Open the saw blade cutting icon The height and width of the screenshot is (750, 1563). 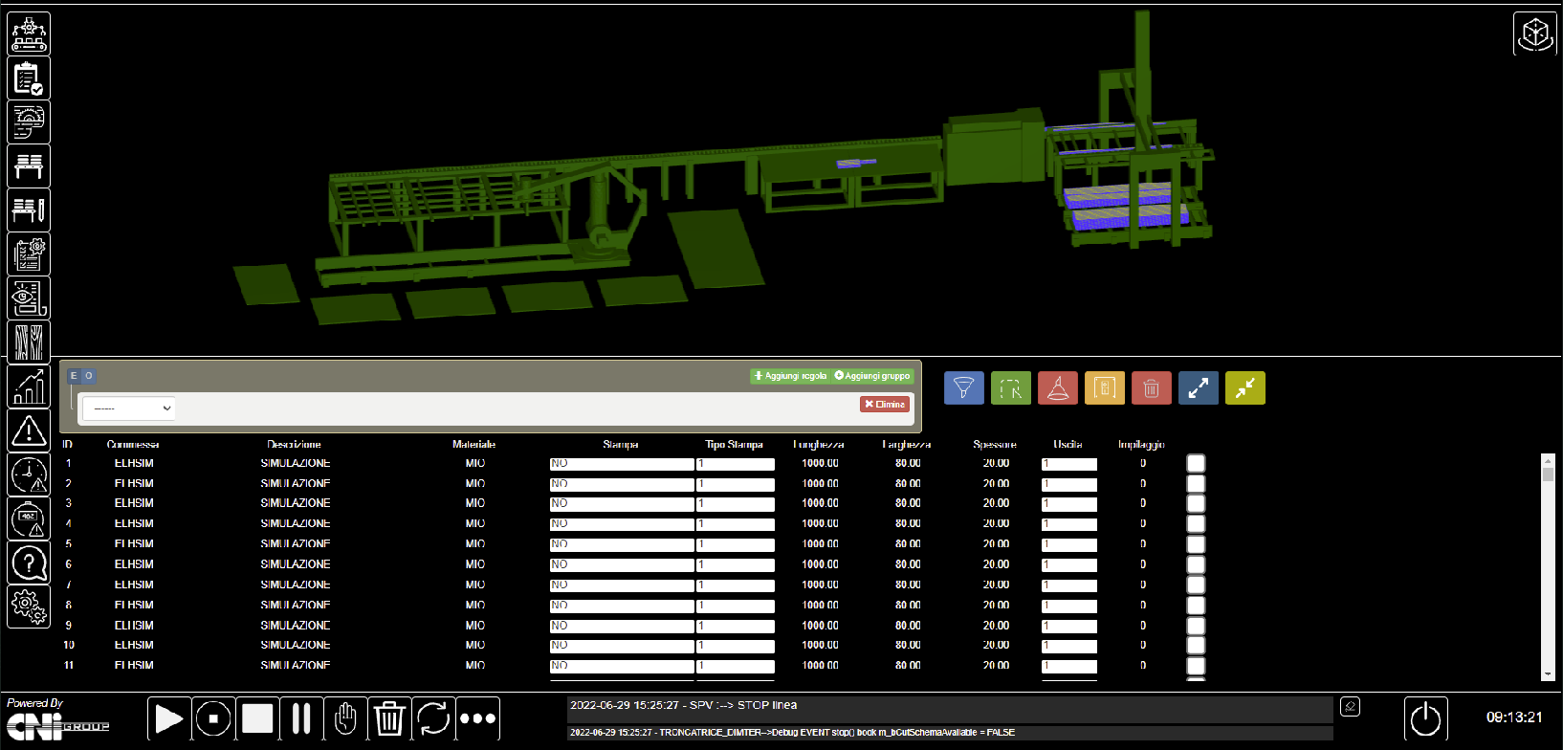click(x=29, y=122)
